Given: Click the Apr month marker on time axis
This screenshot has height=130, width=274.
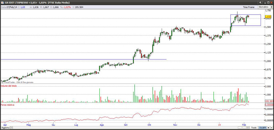Looking at the screenshot, I should coord(5,125).
